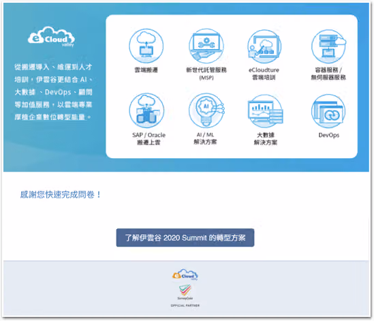Click the SAP / Oracle 搬遷上雲 label
Viewport: 374px width, 321px height.
[149, 138]
